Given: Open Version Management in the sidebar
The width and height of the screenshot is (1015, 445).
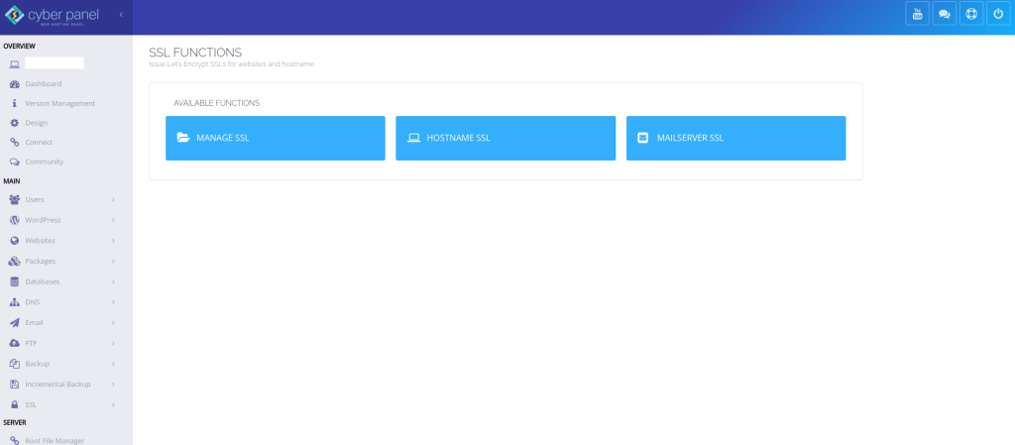Looking at the screenshot, I should tap(59, 103).
